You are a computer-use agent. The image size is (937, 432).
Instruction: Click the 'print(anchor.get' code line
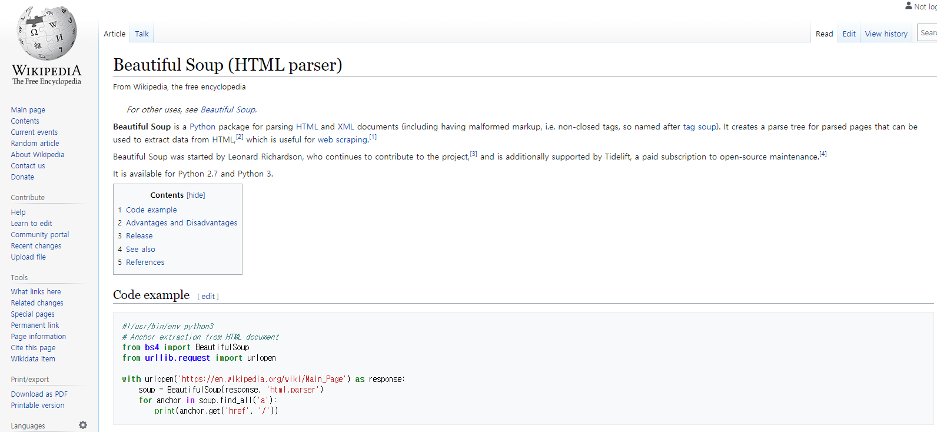pyautogui.click(x=216, y=411)
